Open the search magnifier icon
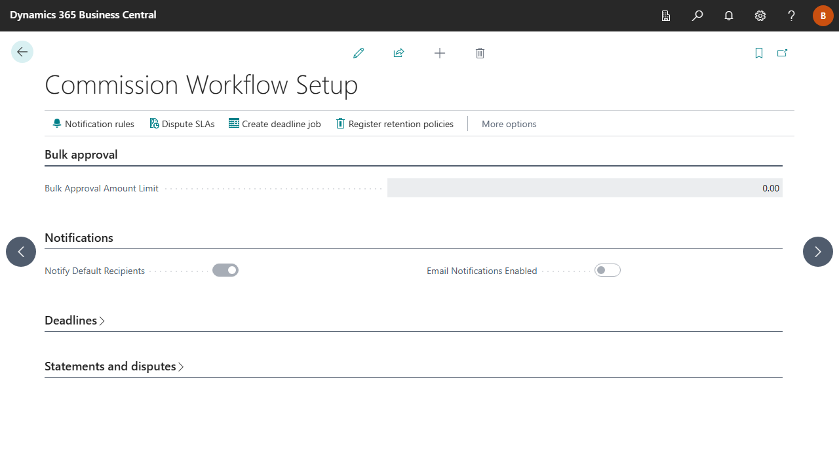Viewport: 839px width, 472px height. [697, 16]
